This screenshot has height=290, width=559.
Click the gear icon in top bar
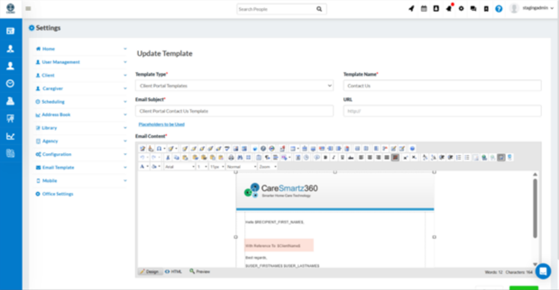461,8
